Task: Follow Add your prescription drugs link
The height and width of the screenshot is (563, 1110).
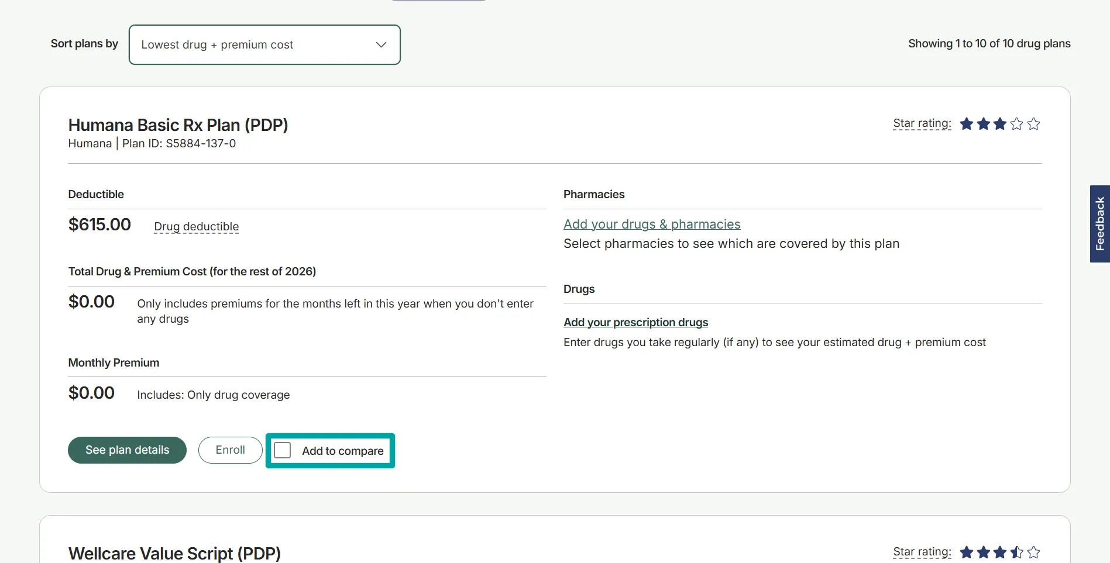Action: (x=635, y=323)
